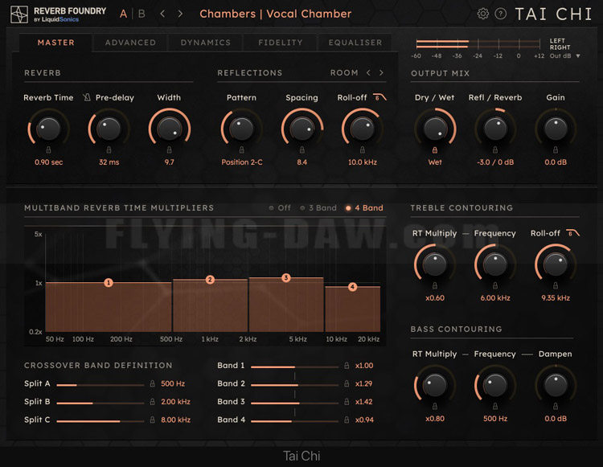Lock the Band 2 multiplier
The image size is (603, 467).
(347, 383)
